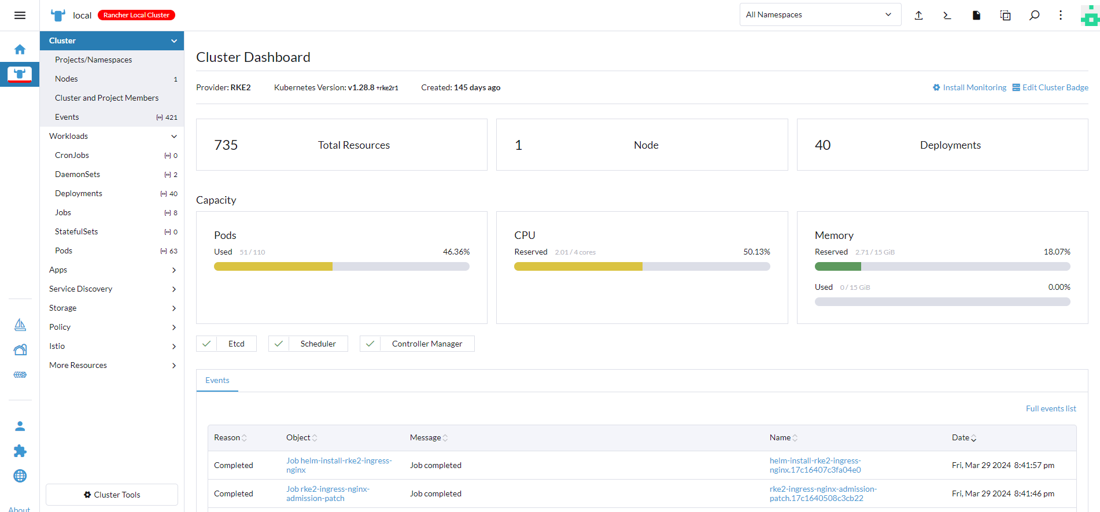Select the Events tab
The image size is (1100, 512).
217,380
